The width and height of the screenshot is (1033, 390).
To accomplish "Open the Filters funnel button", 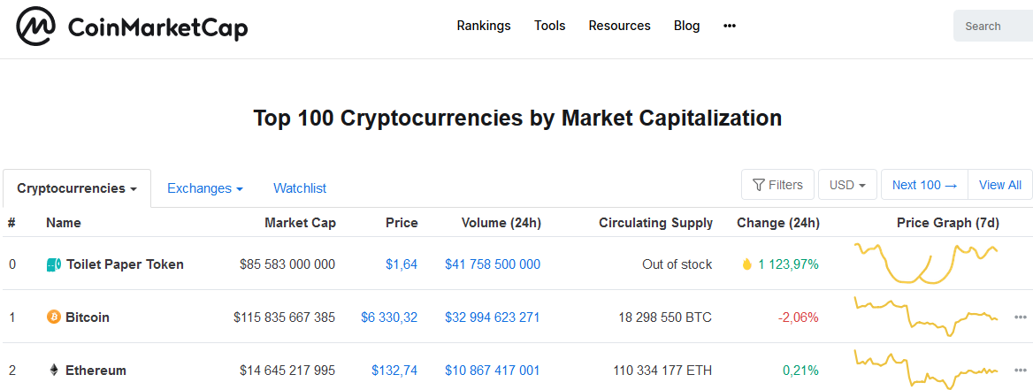I will pyautogui.click(x=777, y=185).
